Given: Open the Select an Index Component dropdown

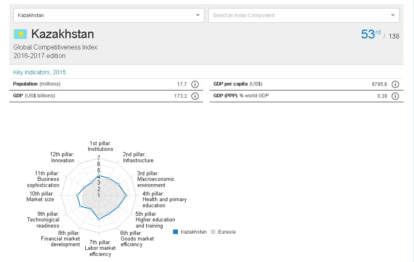Looking at the screenshot, I should 303,15.
